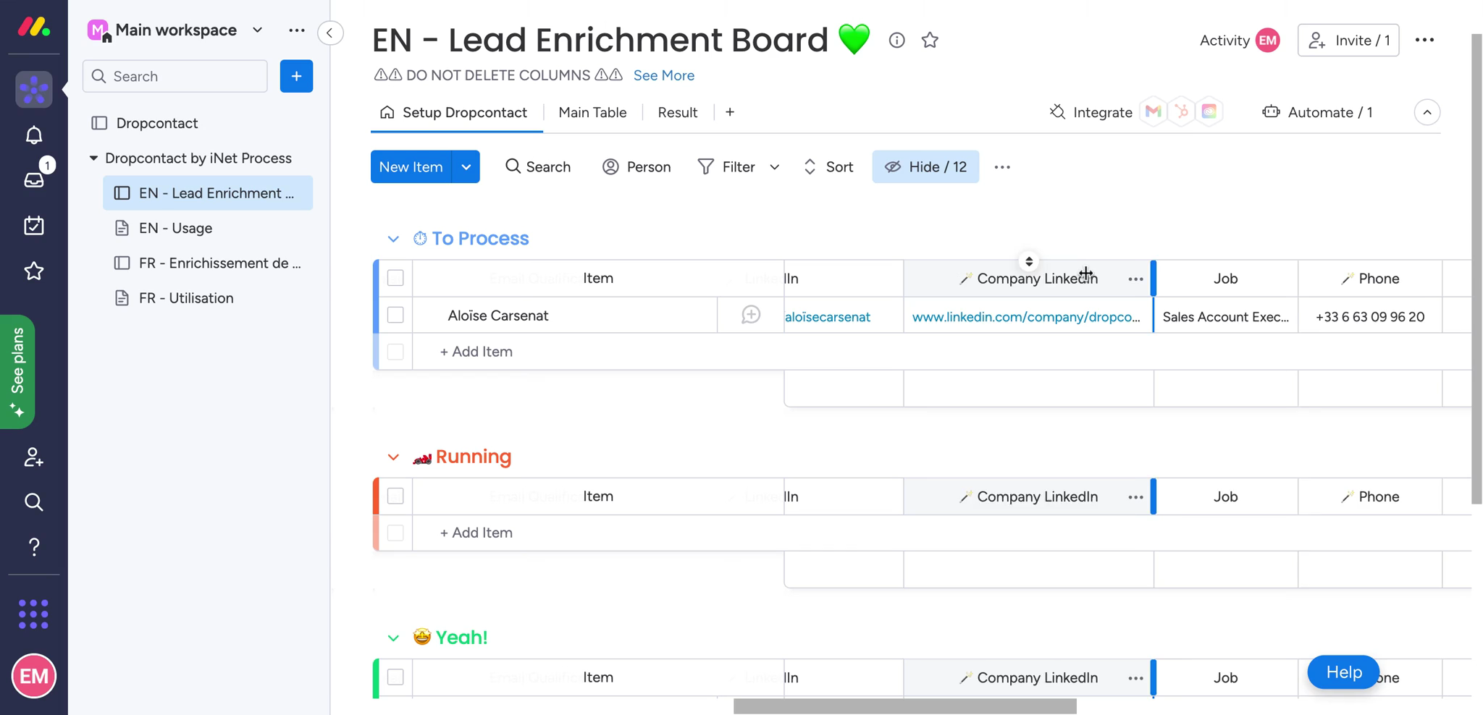This screenshot has width=1483, height=715.
Task: Open Company LinkedIn column menu in Running
Action: 1135,496
